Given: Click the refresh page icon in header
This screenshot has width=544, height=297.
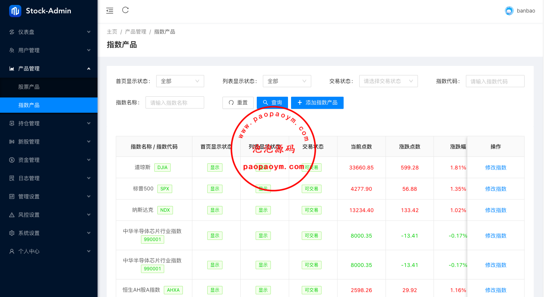Looking at the screenshot, I should click(x=125, y=10).
